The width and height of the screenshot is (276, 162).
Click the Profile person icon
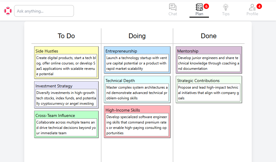point(252,7)
